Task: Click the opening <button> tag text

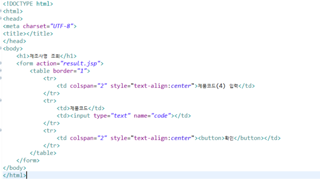Action: click(x=211, y=138)
